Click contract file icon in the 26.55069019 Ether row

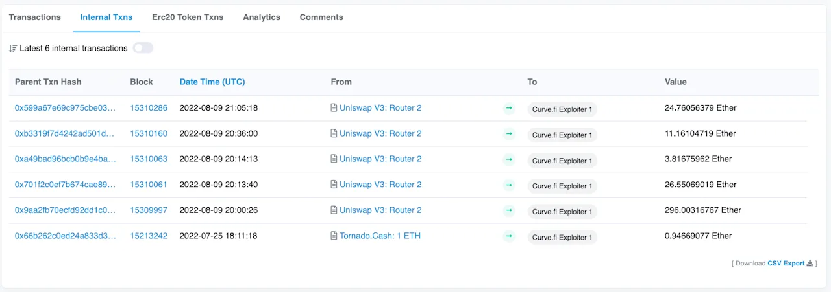coord(334,185)
